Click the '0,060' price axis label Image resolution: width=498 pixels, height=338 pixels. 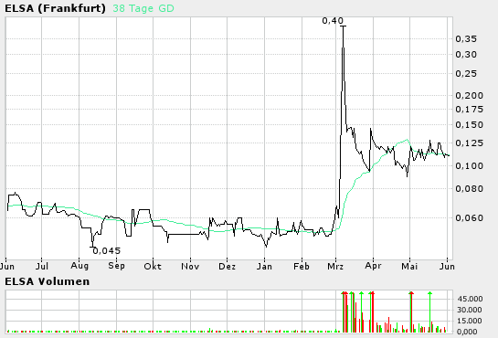[469, 218]
